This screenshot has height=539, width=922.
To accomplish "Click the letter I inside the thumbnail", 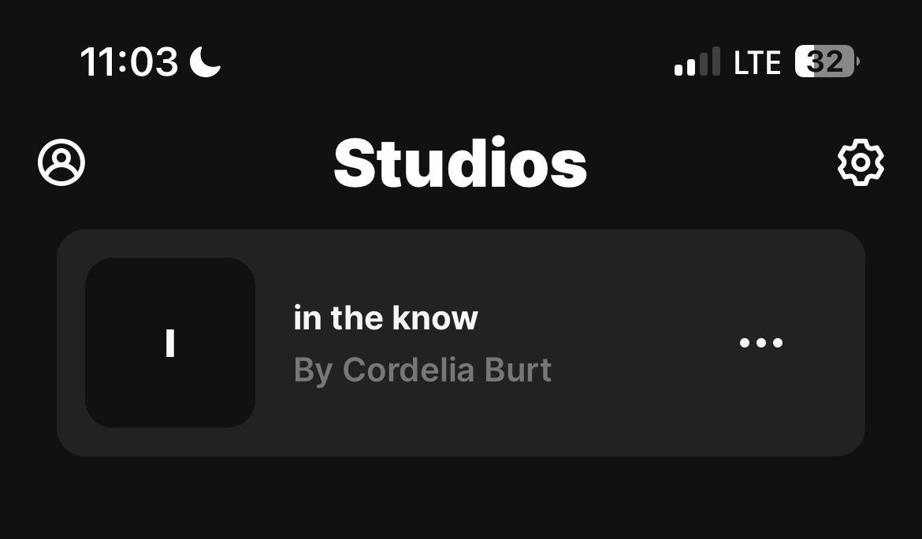I will click(170, 344).
